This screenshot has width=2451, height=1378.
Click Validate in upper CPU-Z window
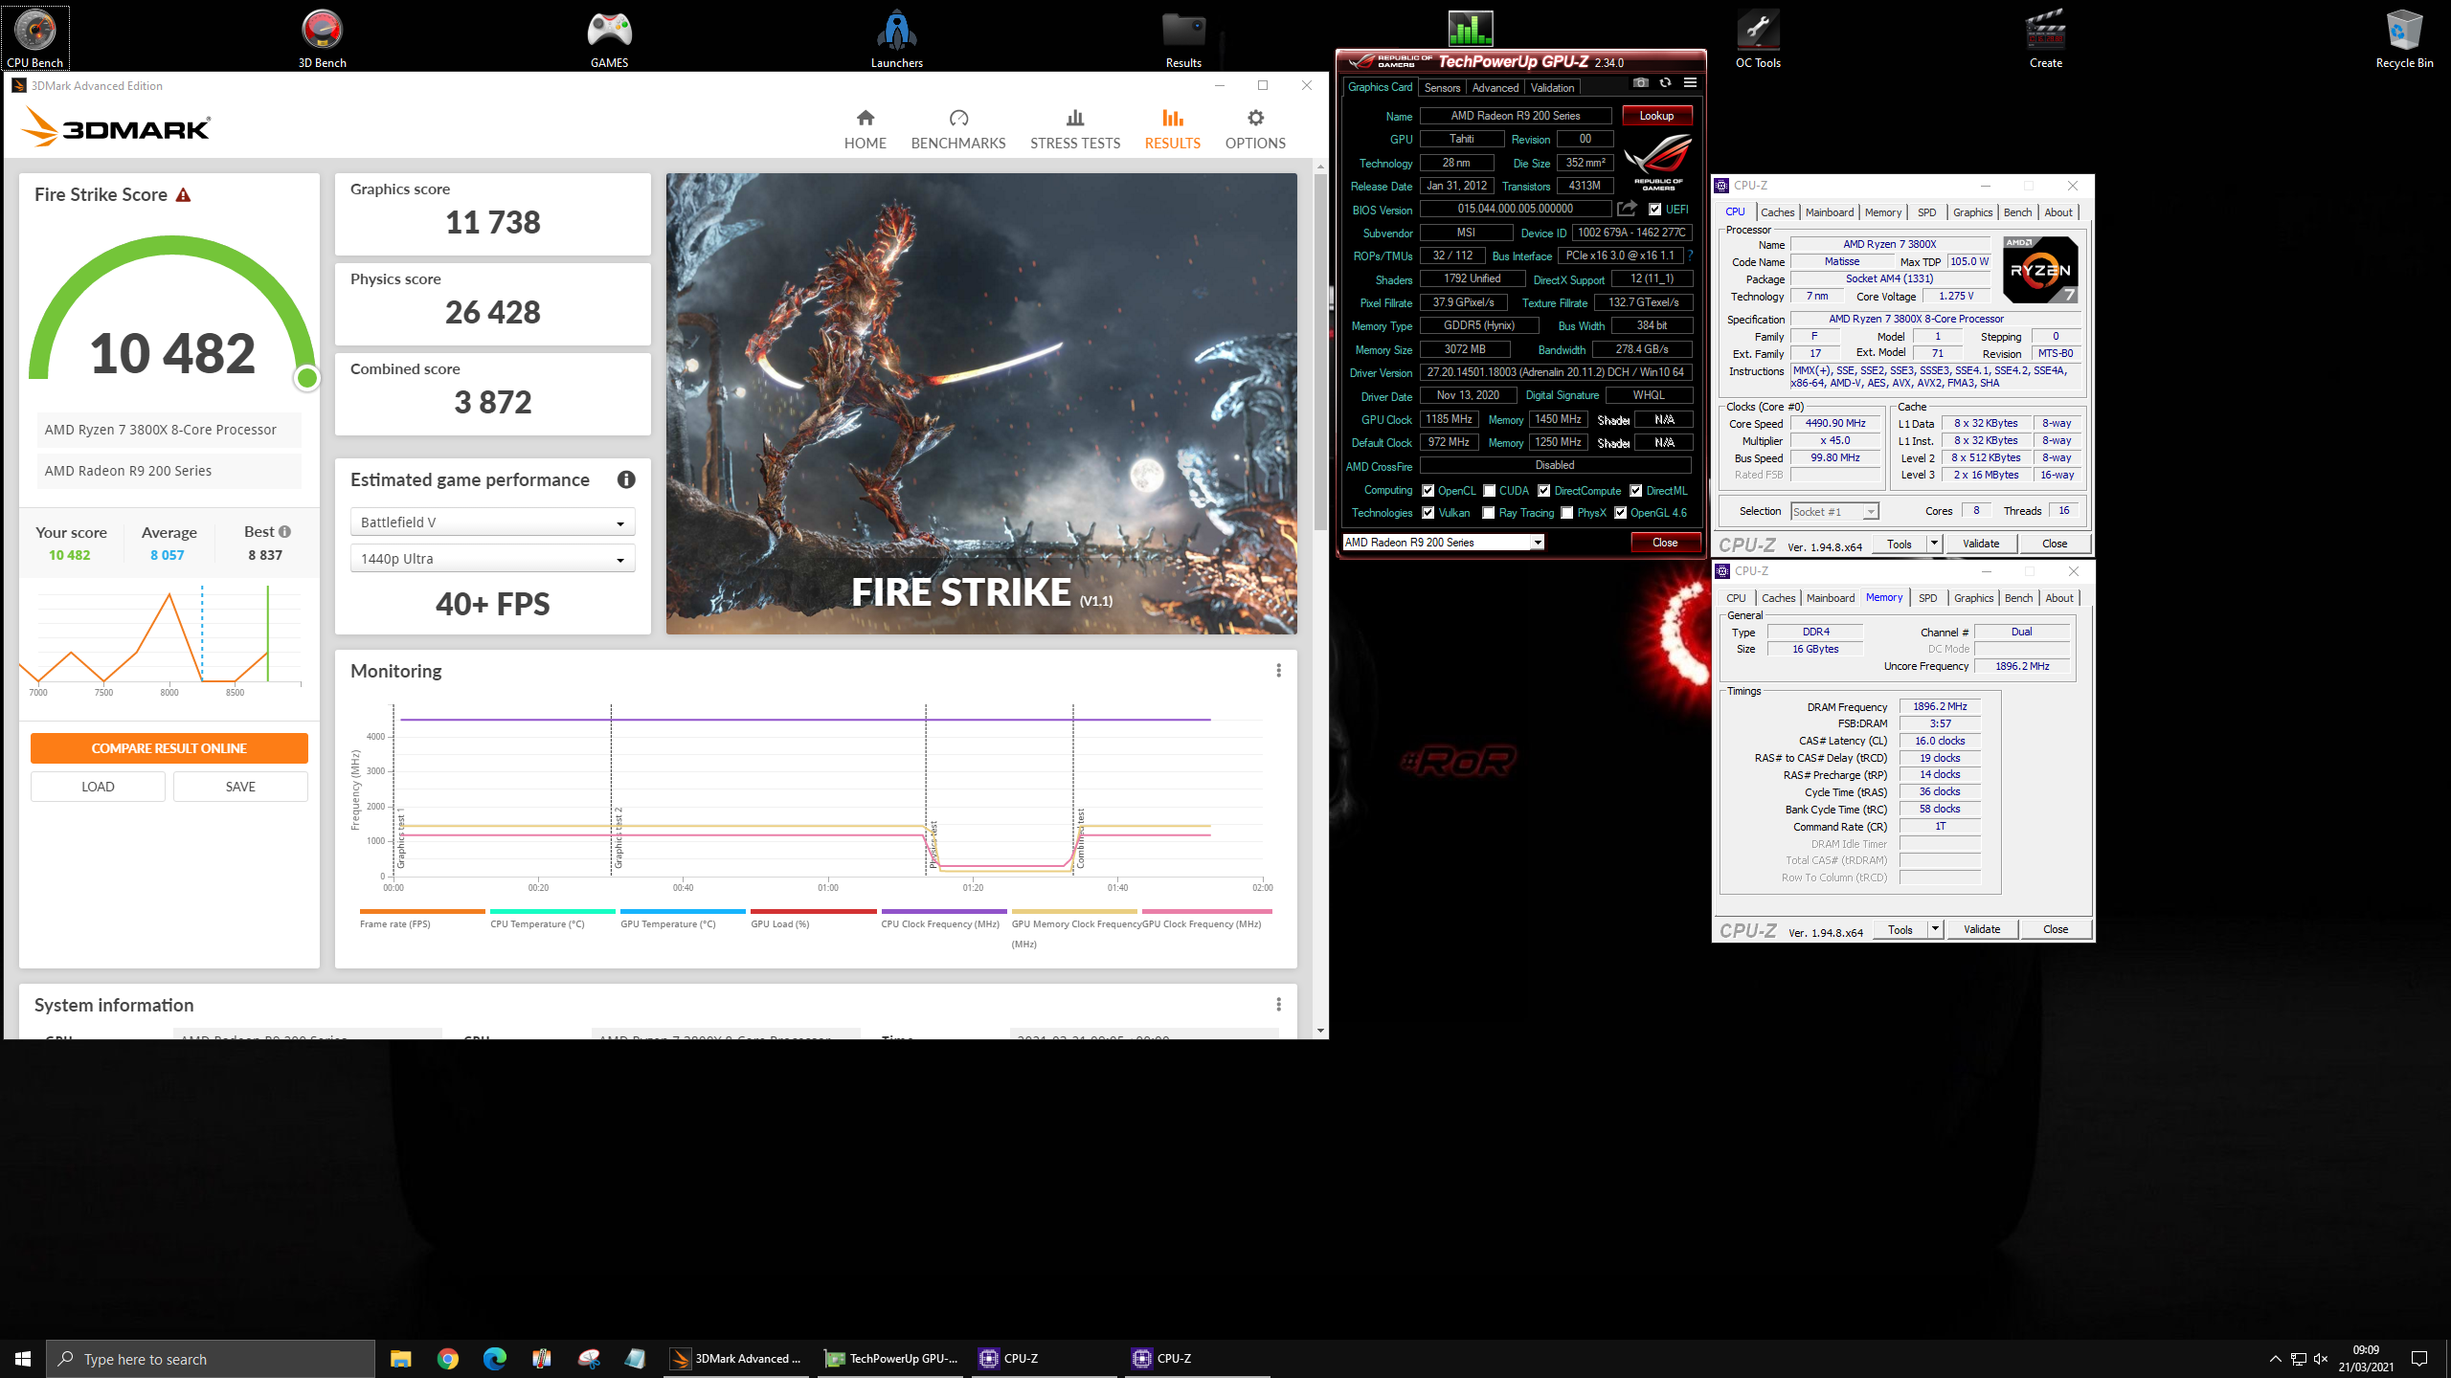tap(1981, 544)
